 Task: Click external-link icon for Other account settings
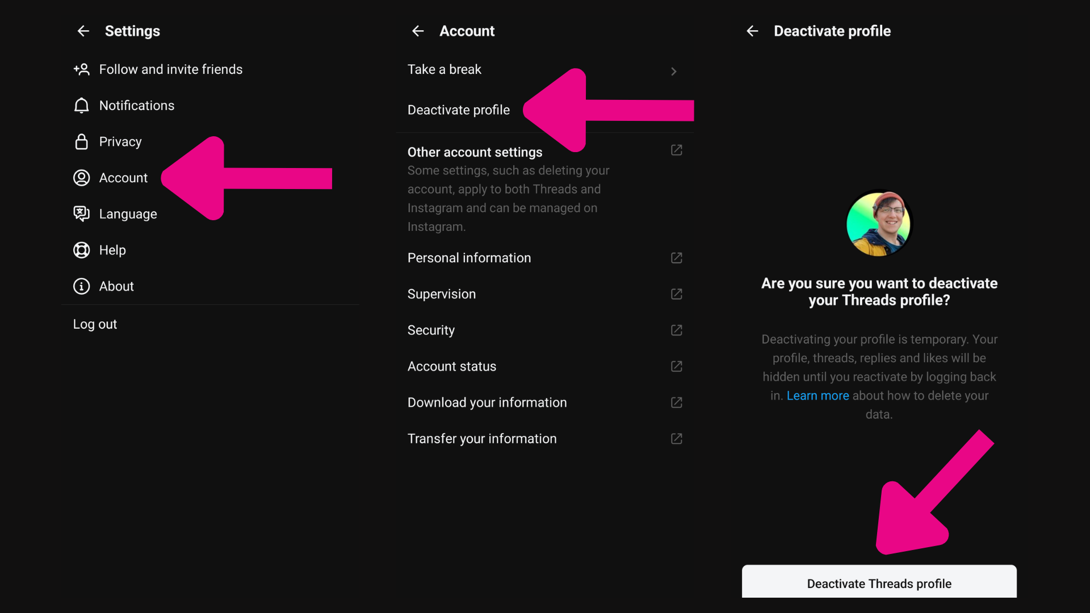pyautogui.click(x=676, y=150)
